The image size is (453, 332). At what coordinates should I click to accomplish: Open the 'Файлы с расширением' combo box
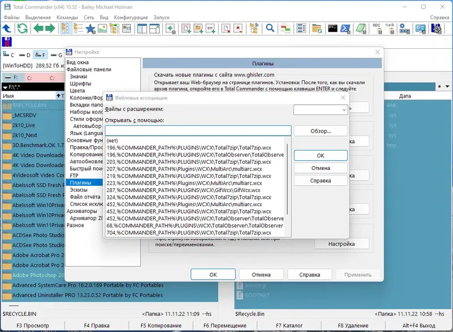[x=320, y=109]
